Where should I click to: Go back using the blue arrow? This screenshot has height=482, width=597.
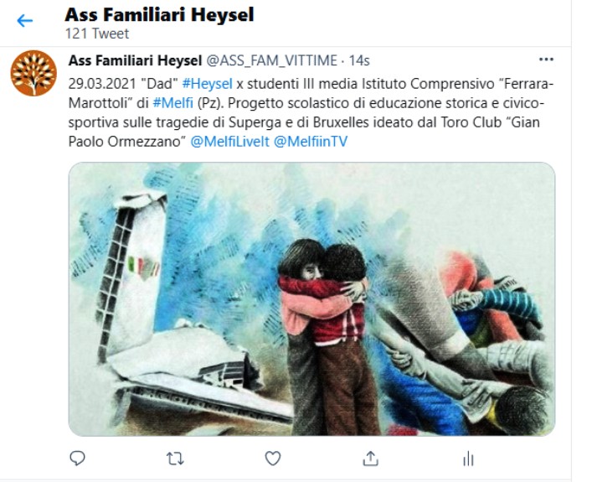(25, 21)
